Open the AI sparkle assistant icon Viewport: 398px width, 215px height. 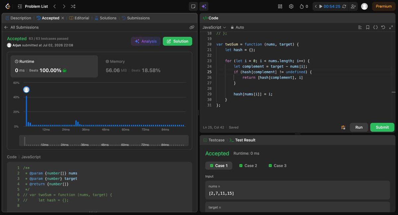204,6
